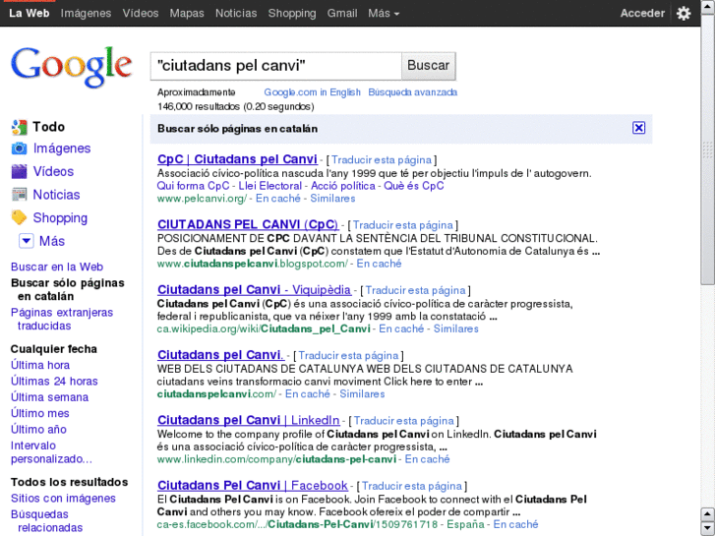
Task: Translate the LinkedIn result page
Action: pos(404,421)
